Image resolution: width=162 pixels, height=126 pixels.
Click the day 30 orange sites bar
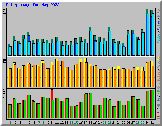coord(148,75)
